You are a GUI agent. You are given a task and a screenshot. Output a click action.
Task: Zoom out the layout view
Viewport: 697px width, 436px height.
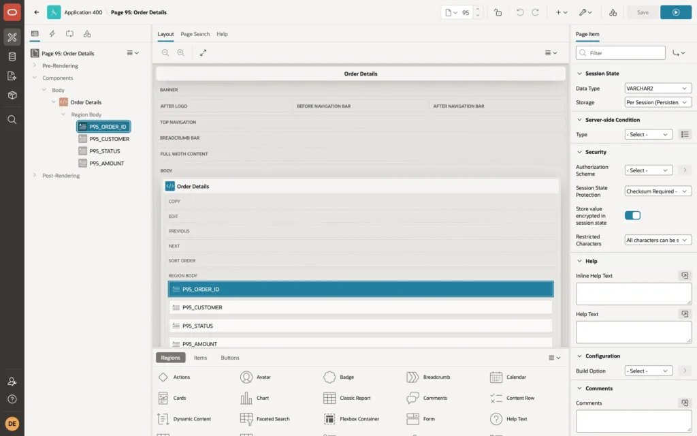pos(165,52)
